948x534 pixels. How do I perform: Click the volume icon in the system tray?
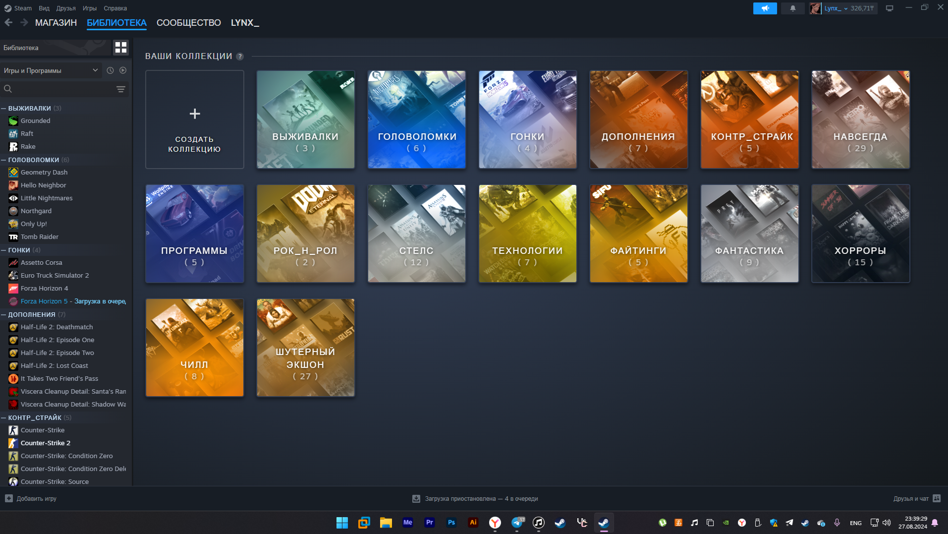(x=887, y=523)
